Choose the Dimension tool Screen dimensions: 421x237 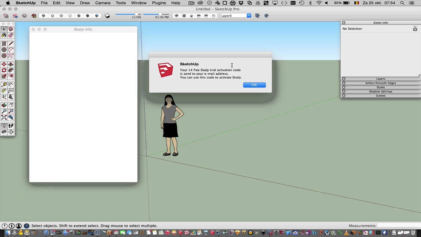click(x=11, y=85)
